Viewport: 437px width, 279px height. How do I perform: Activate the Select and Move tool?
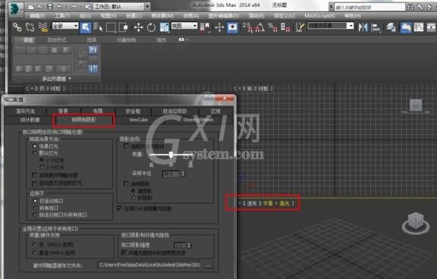point(139,27)
